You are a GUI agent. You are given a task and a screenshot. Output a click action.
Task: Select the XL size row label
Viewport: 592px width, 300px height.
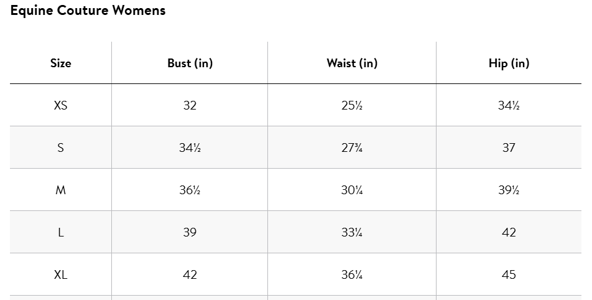tap(61, 274)
